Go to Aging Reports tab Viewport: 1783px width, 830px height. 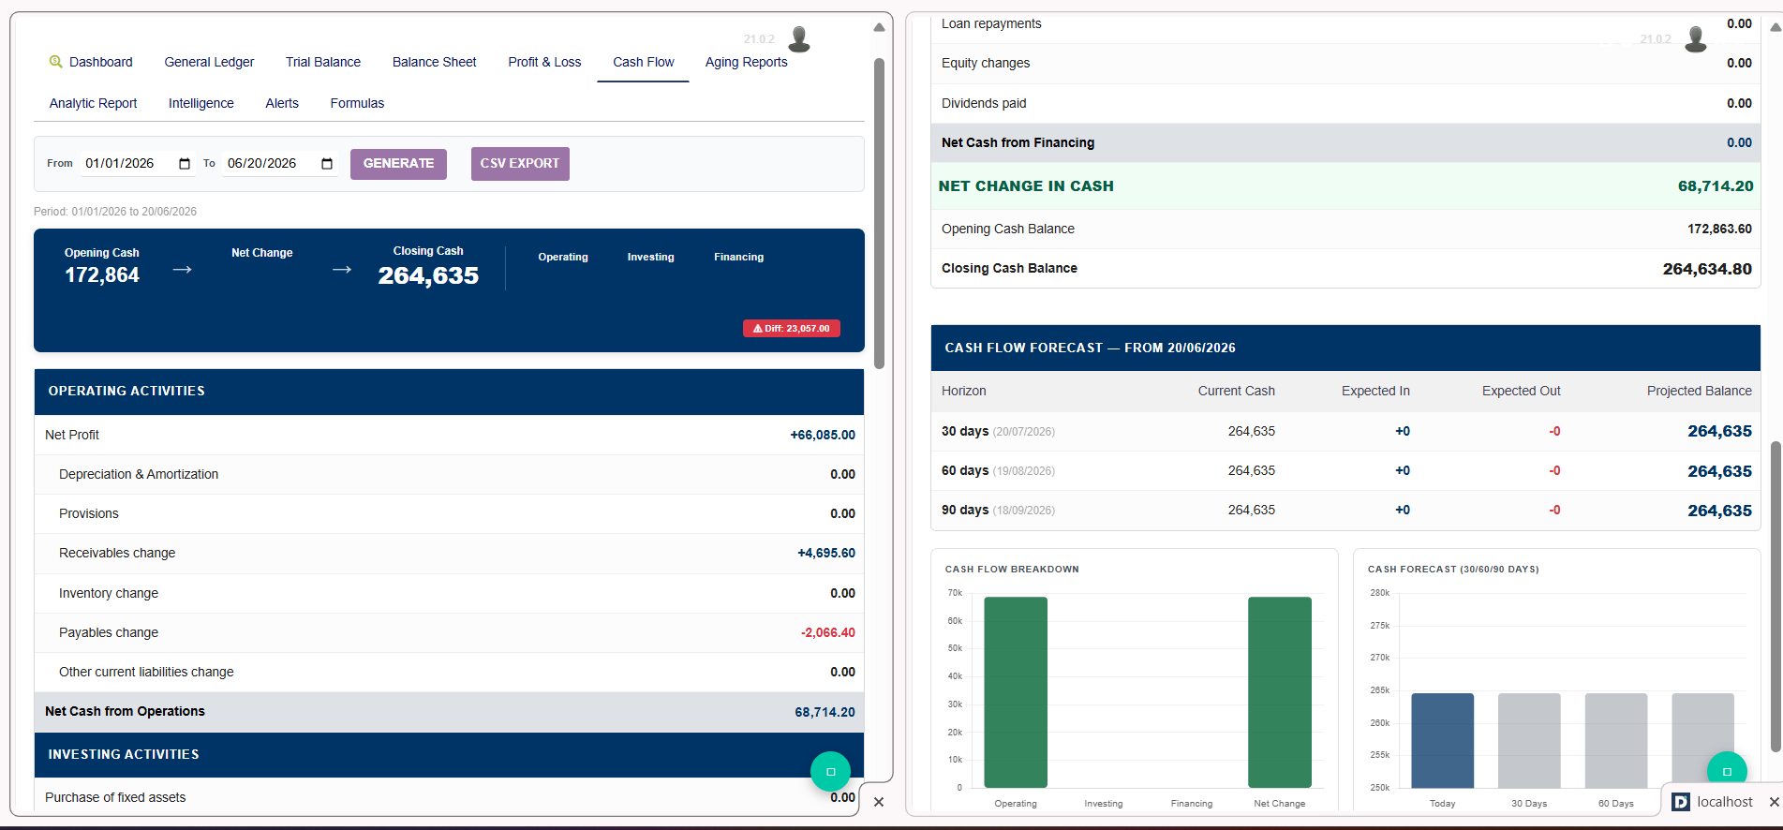click(747, 62)
